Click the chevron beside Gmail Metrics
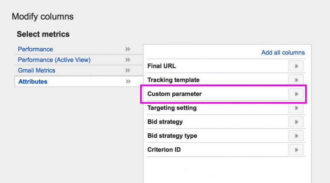The width and height of the screenshot is (330, 183). click(x=128, y=70)
